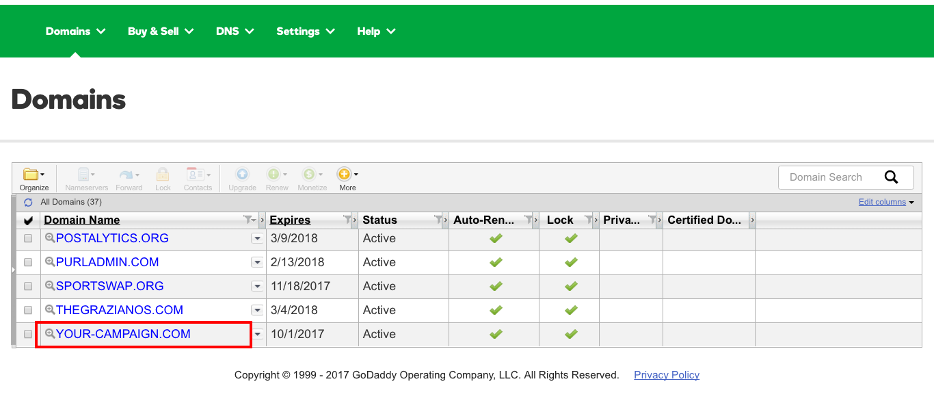Open the Privacy Policy link
Image resolution: width=934 pixels, height=399 pixels.
coord(667,375)
